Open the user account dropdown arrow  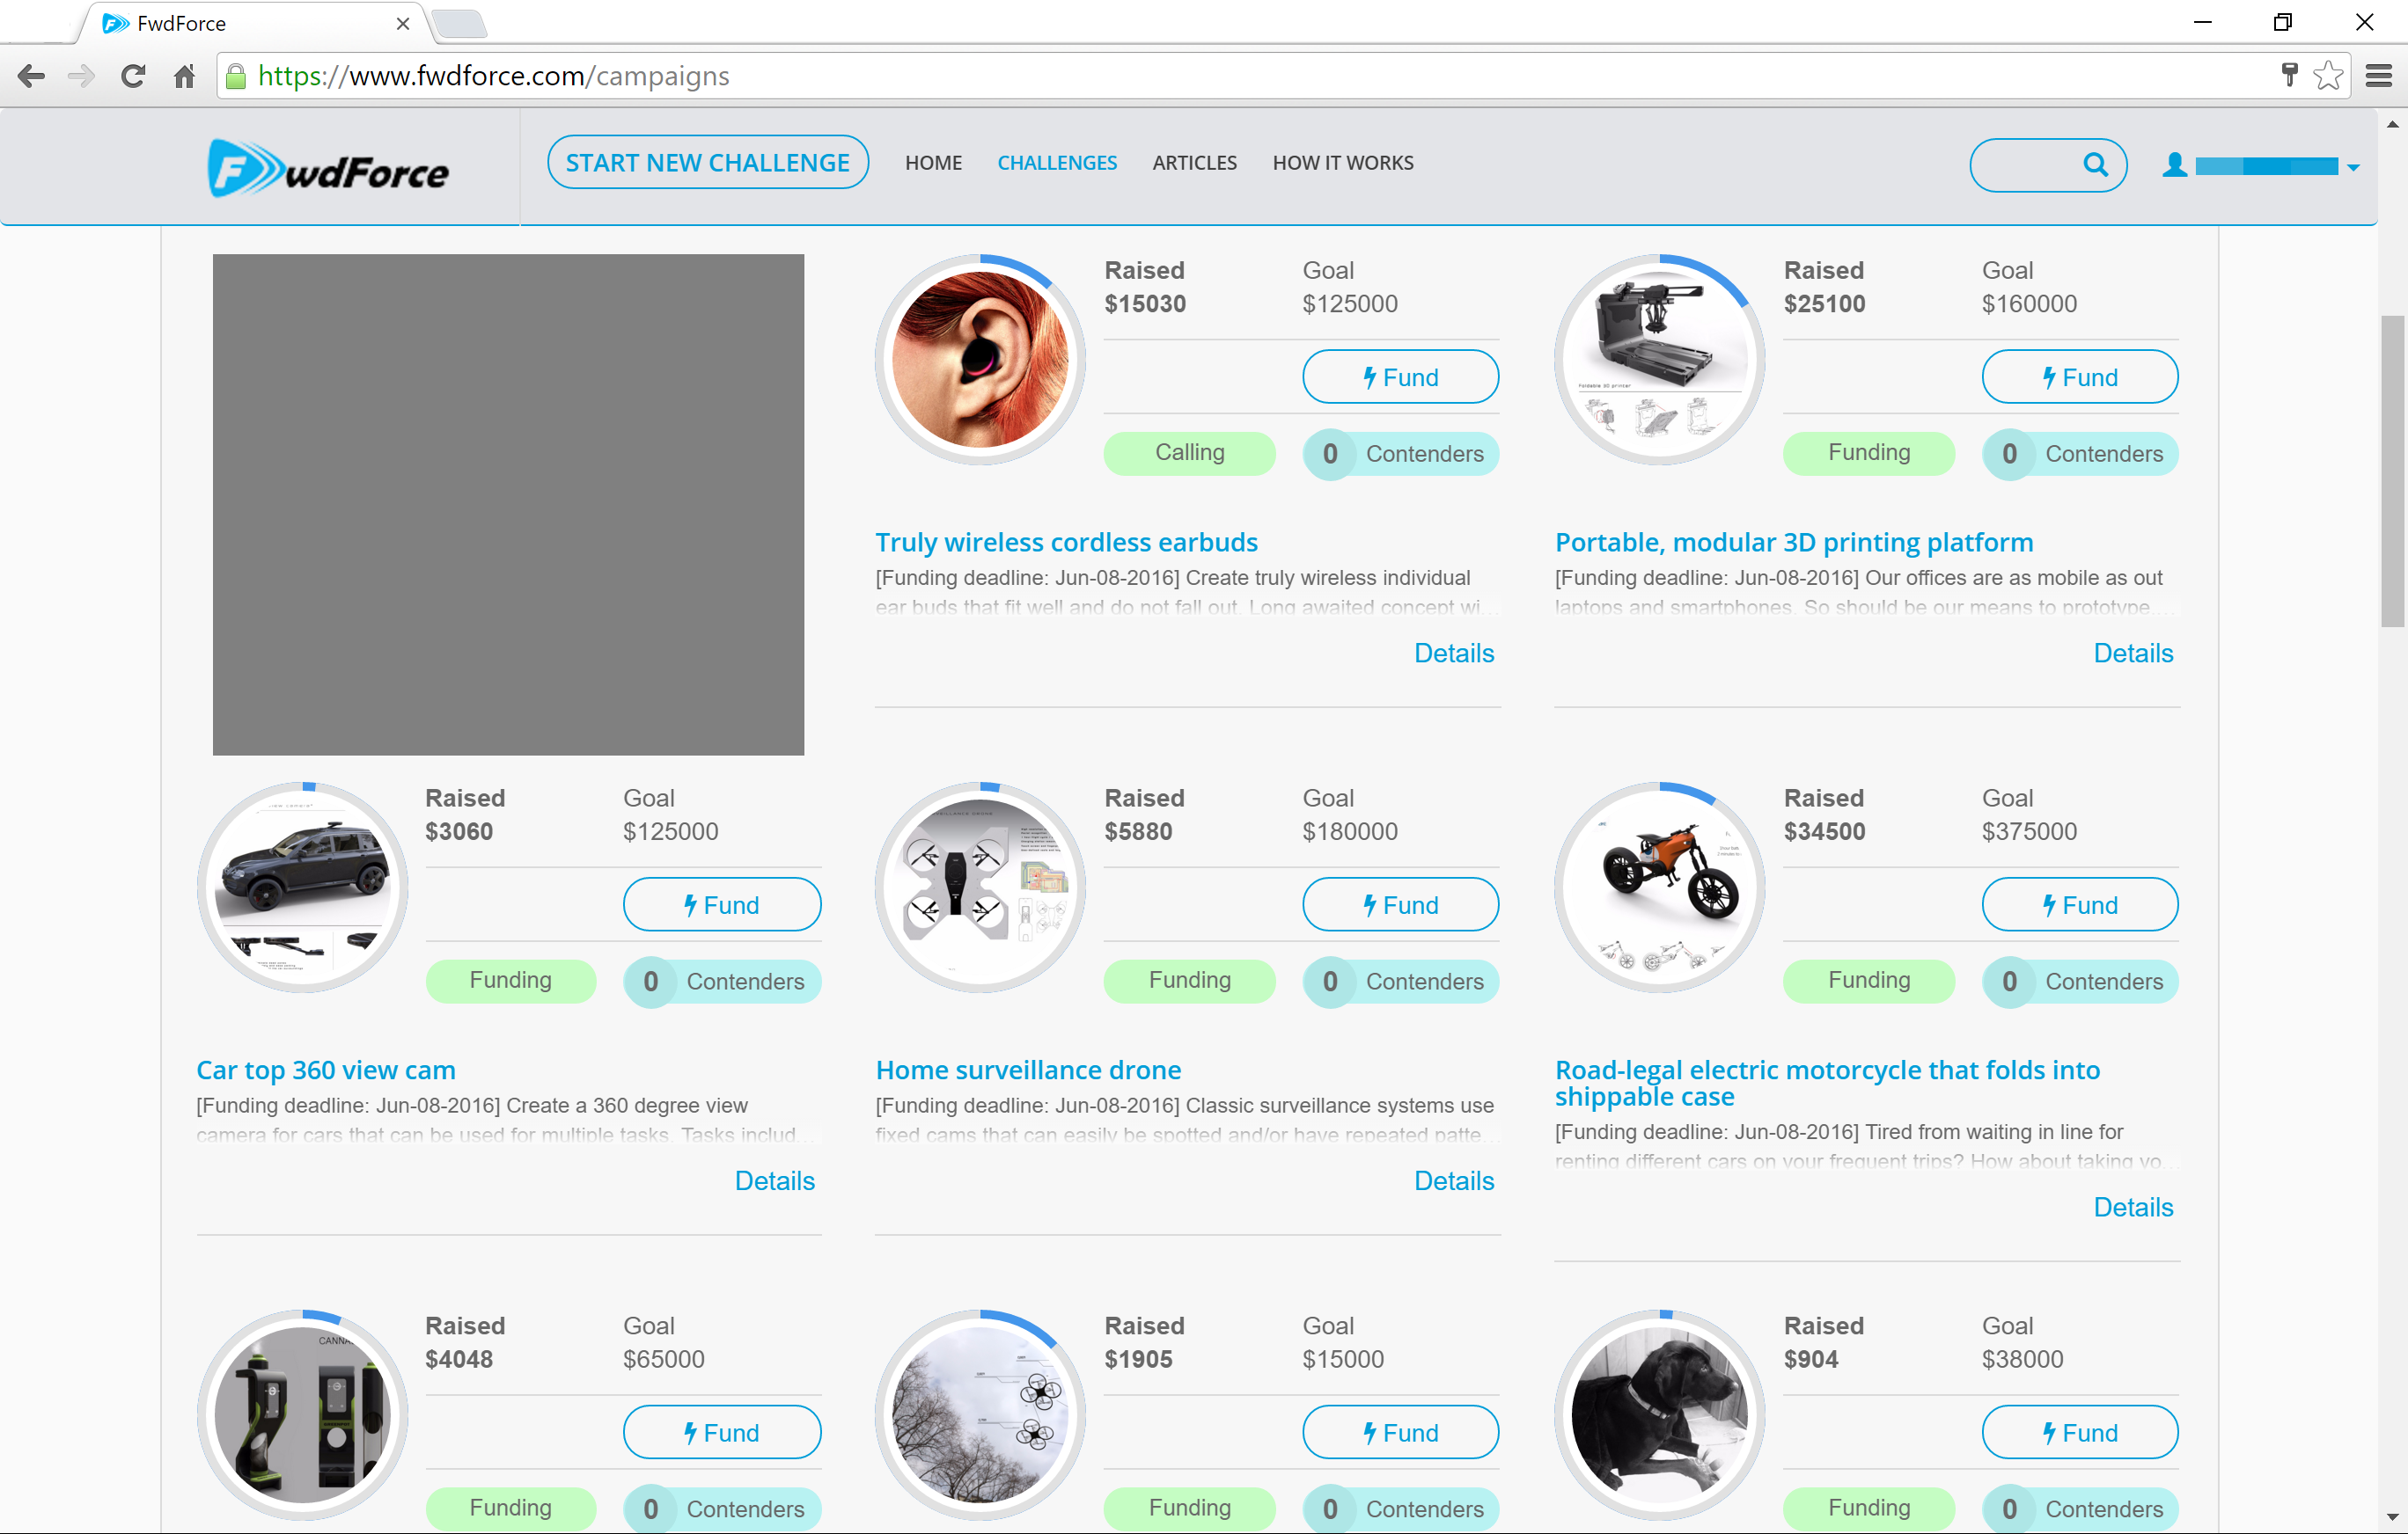(x=2353, y=168)
